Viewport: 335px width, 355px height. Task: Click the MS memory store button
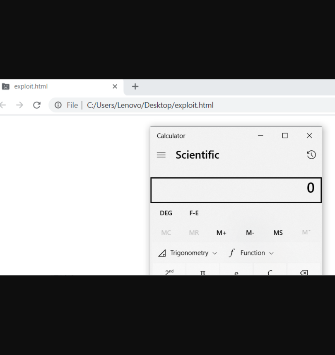[x=278, y=233]
